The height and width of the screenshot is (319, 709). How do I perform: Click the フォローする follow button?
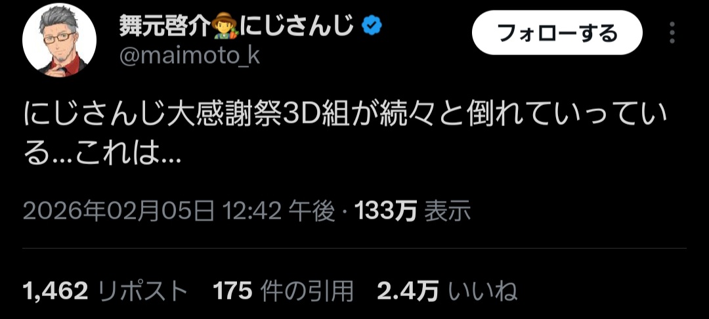click(x=557, y=33)
